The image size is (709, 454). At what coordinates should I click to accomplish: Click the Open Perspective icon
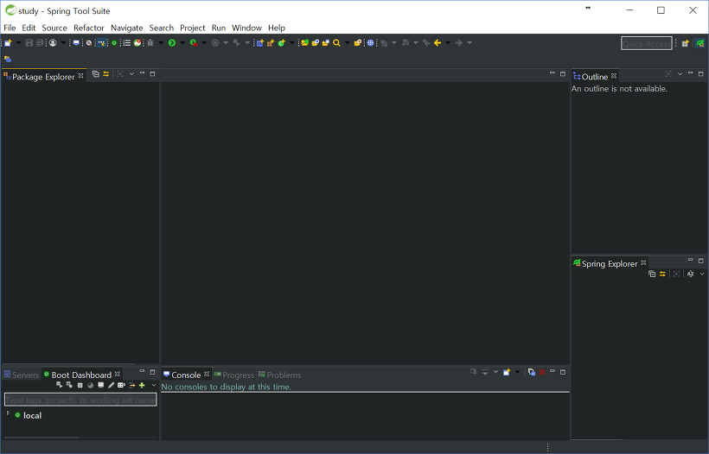tap(686, 43)
